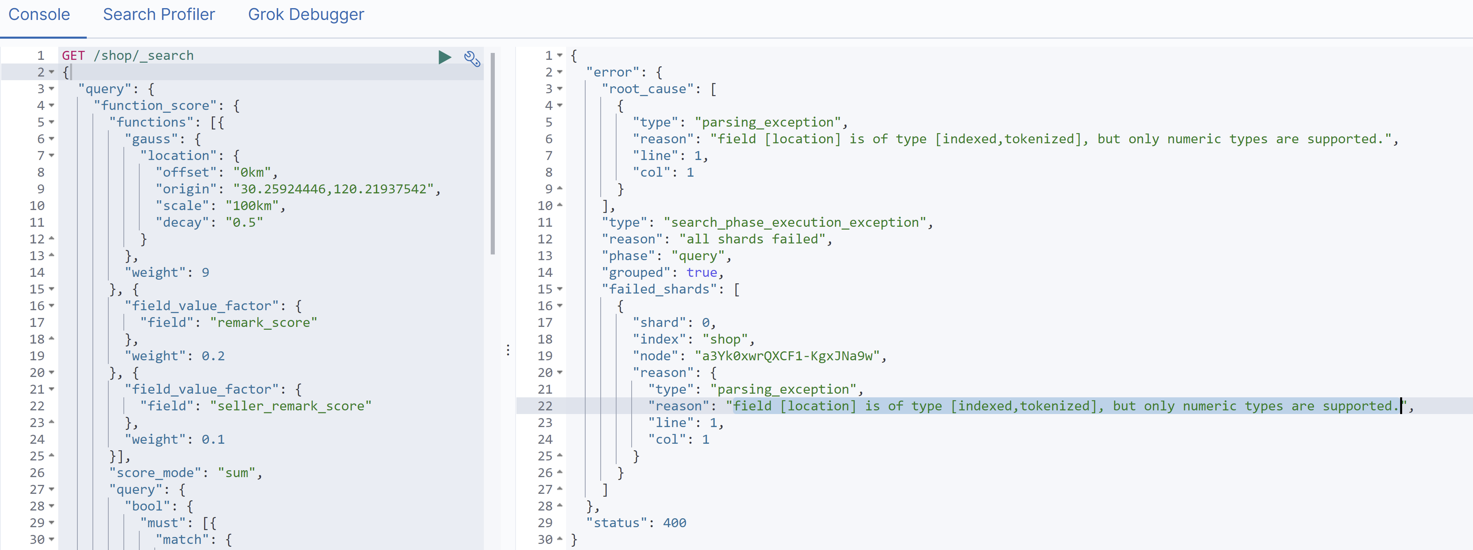This screenshot has height=550, width=1473.
Task: Switch to the Console tab
Action: click(39, 14)
